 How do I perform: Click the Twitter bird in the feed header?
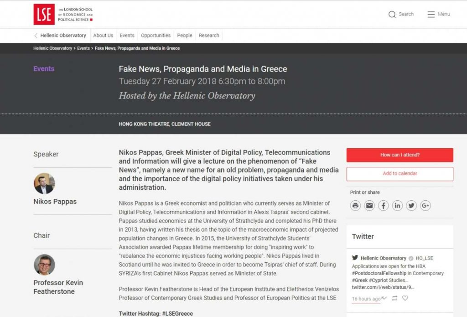(x=355, y=258)
